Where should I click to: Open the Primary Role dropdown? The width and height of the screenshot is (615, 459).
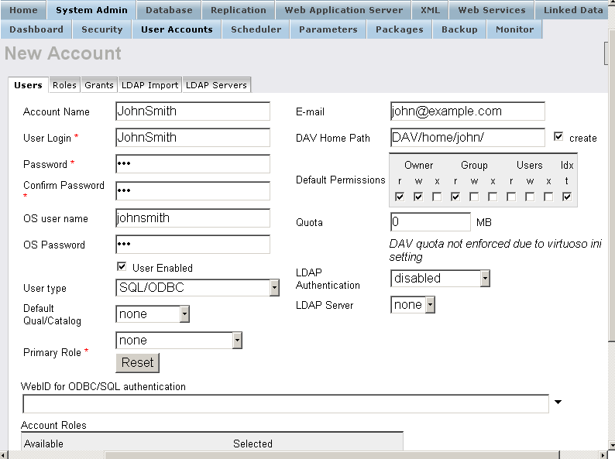click(x=179, y=341)
